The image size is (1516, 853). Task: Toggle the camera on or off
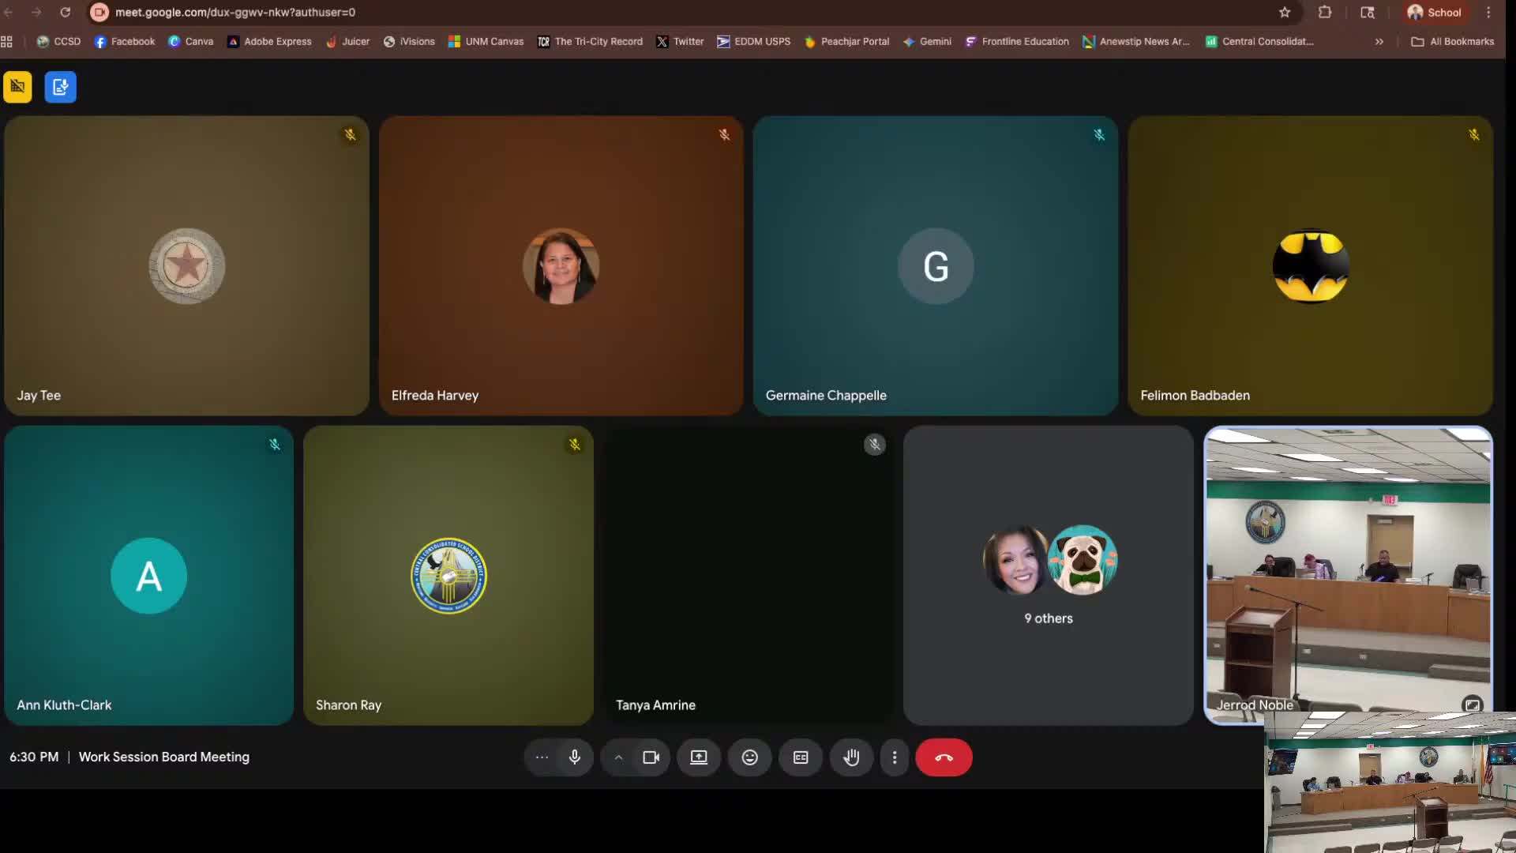tap(651, 757)
